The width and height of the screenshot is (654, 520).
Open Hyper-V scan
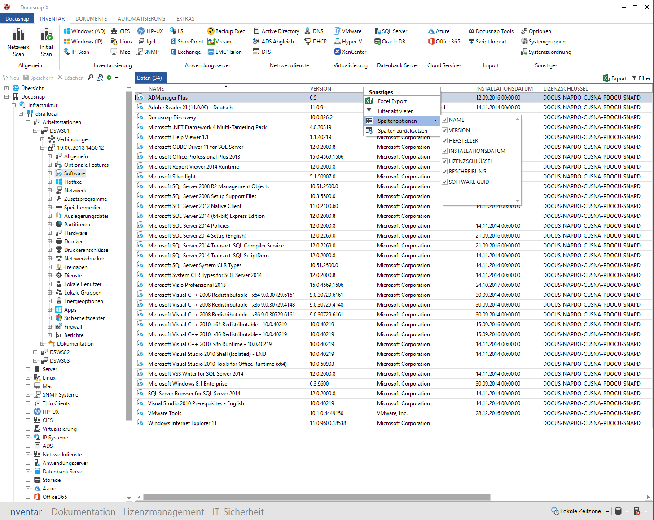coord(348,42)
